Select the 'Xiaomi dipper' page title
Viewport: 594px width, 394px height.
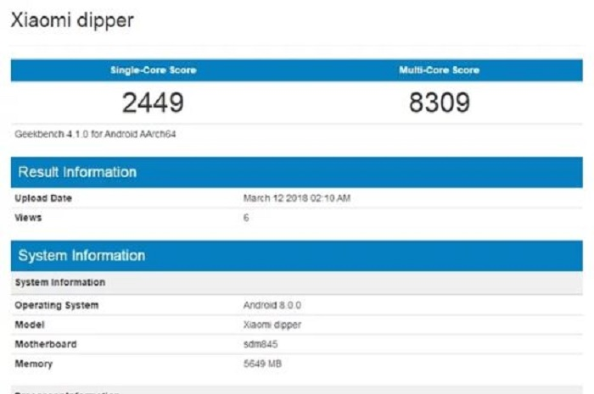click(x=72, y=20)
